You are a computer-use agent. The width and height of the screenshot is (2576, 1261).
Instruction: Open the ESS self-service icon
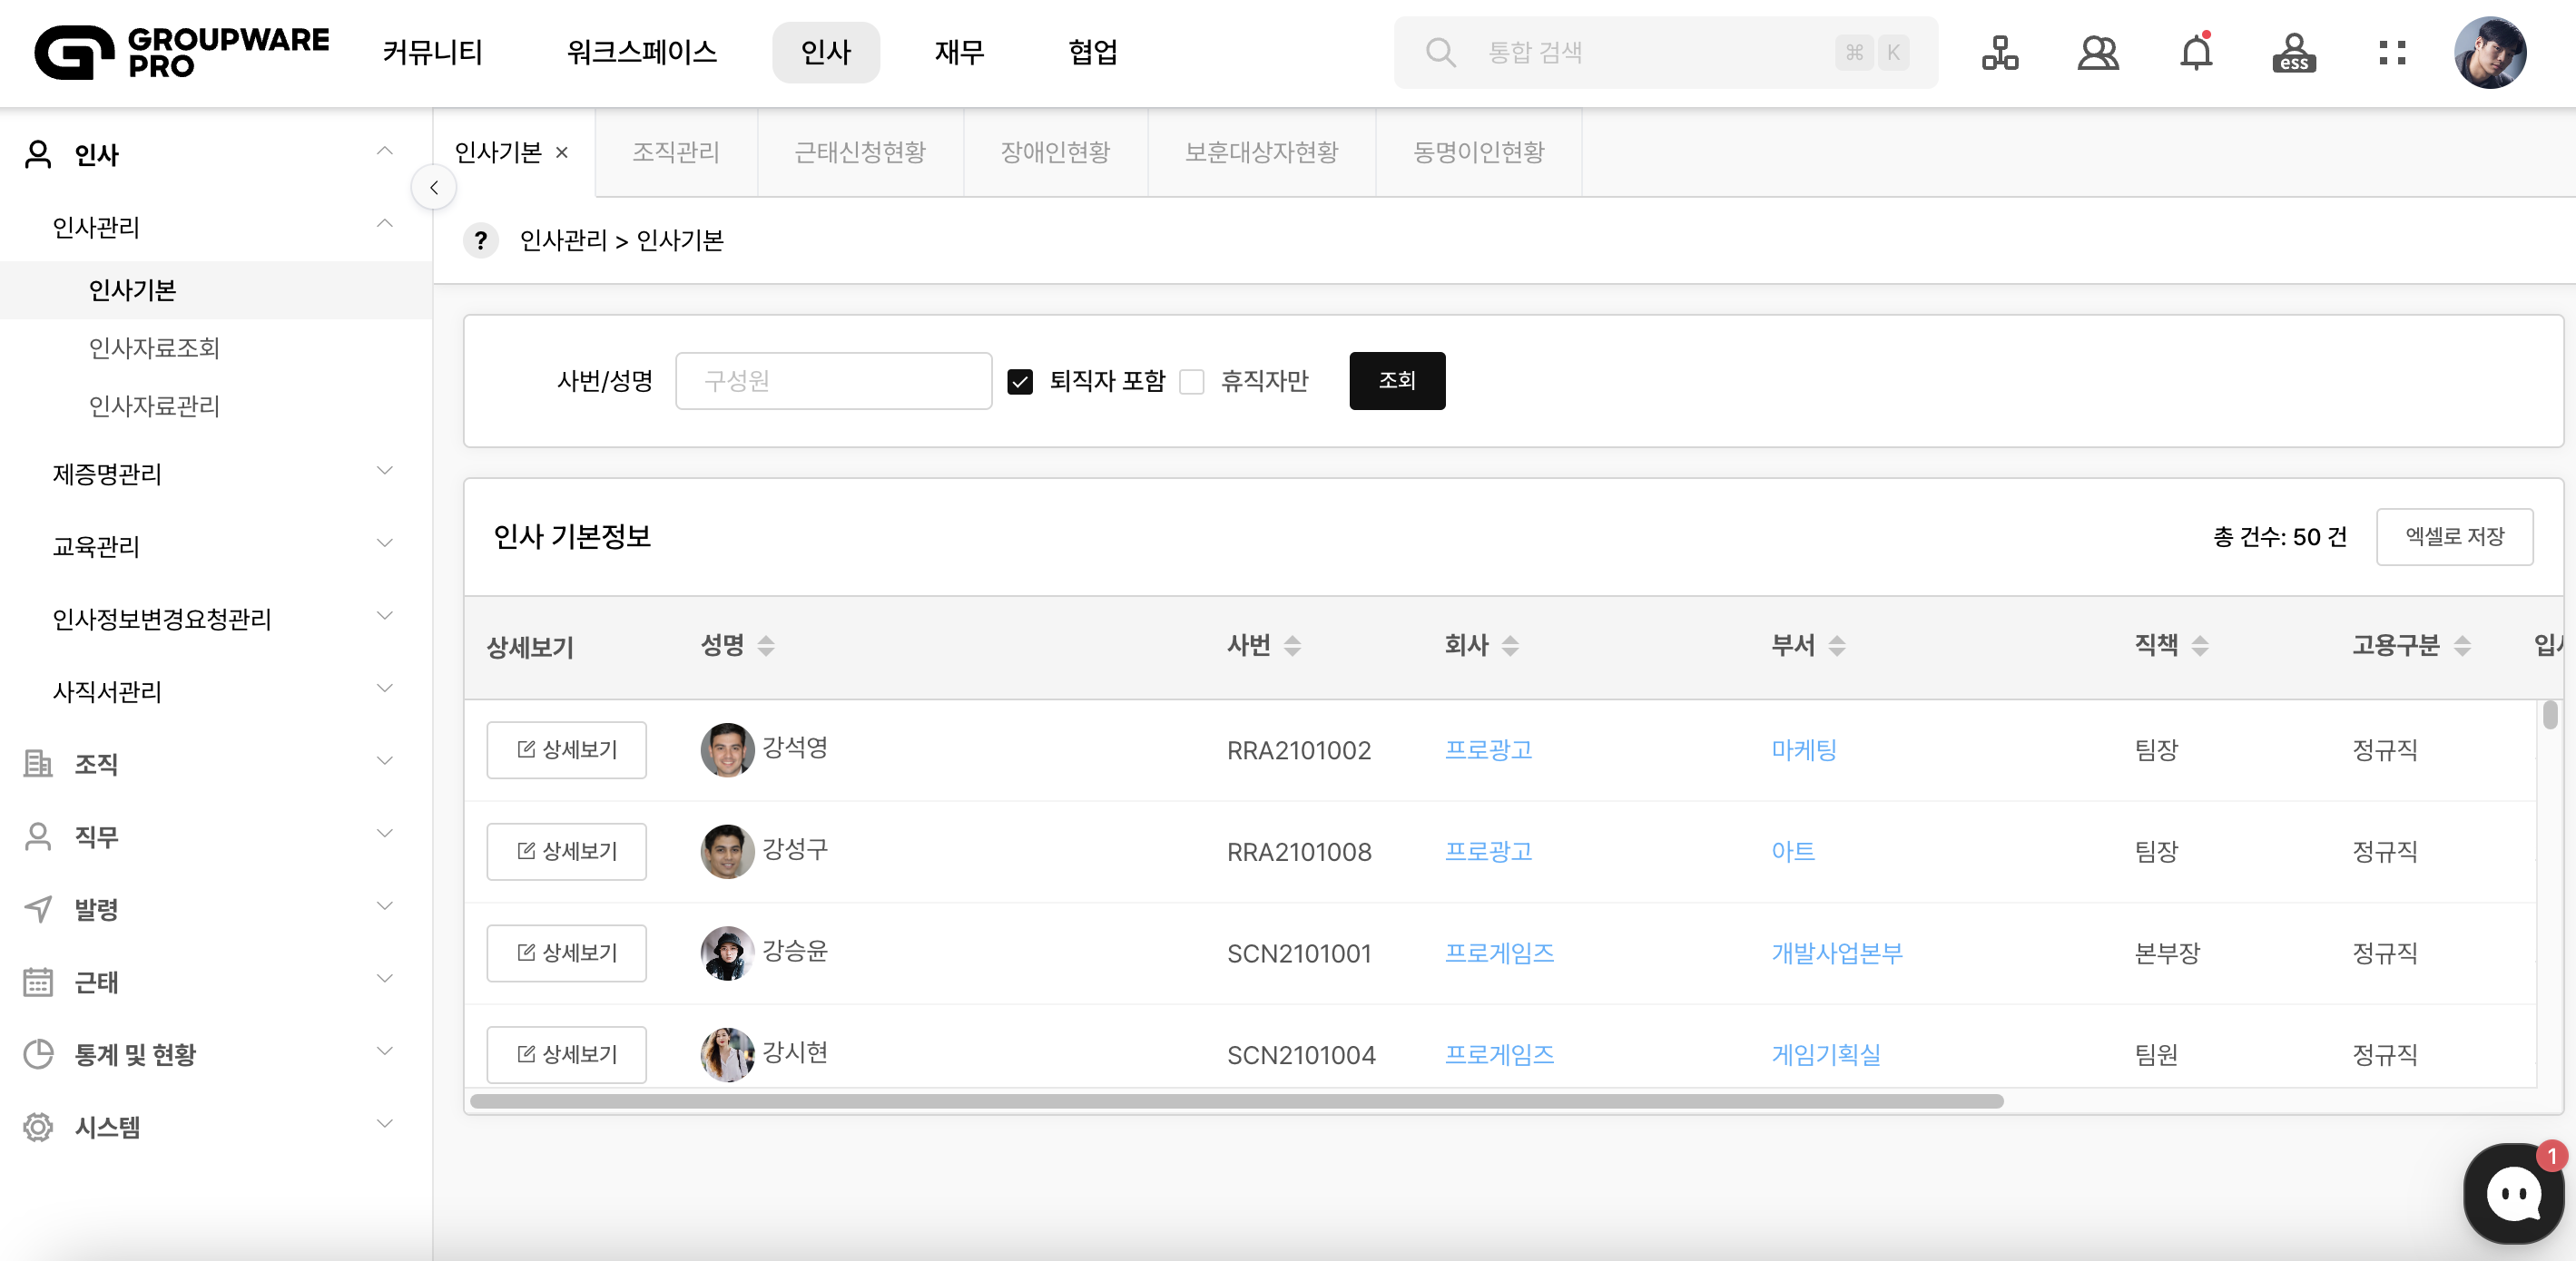2294,52
